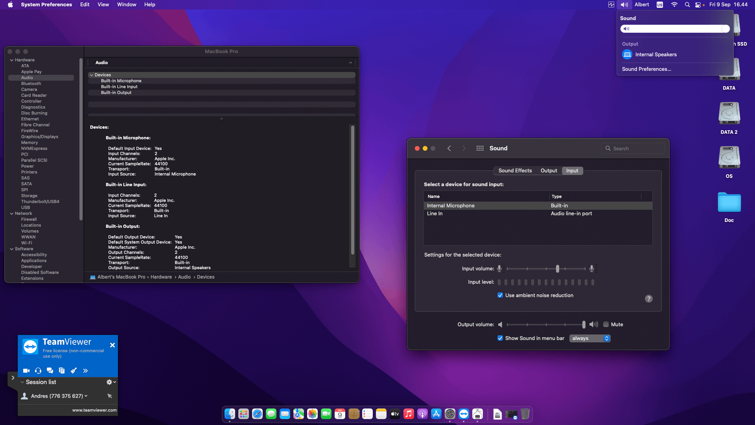Visit the www.teamviewer.com link
The width and height of the screenshot is (755, 425).
click(x=94, y=410)
